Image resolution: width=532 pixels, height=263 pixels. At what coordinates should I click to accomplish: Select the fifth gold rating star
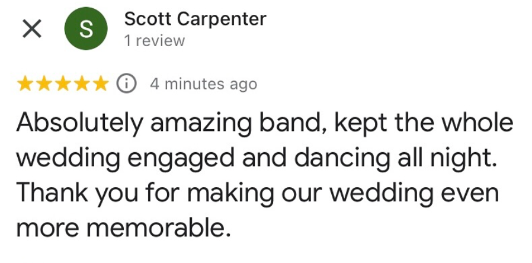pos(101,84)
